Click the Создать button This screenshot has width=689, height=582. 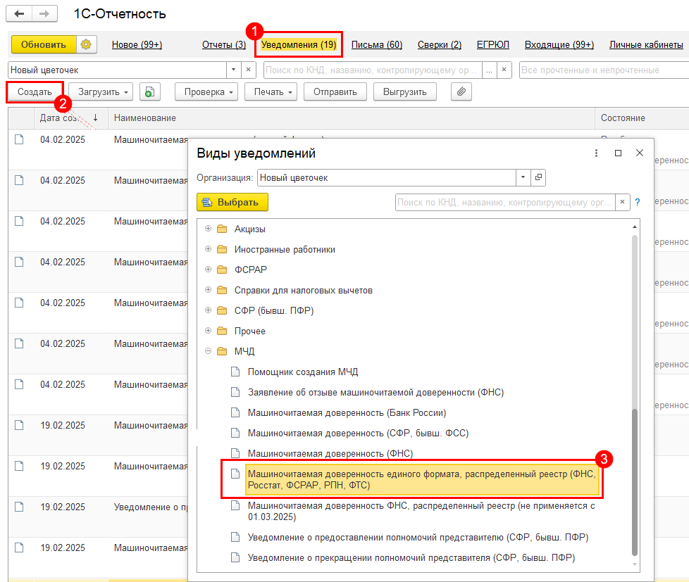pos(35,91)
